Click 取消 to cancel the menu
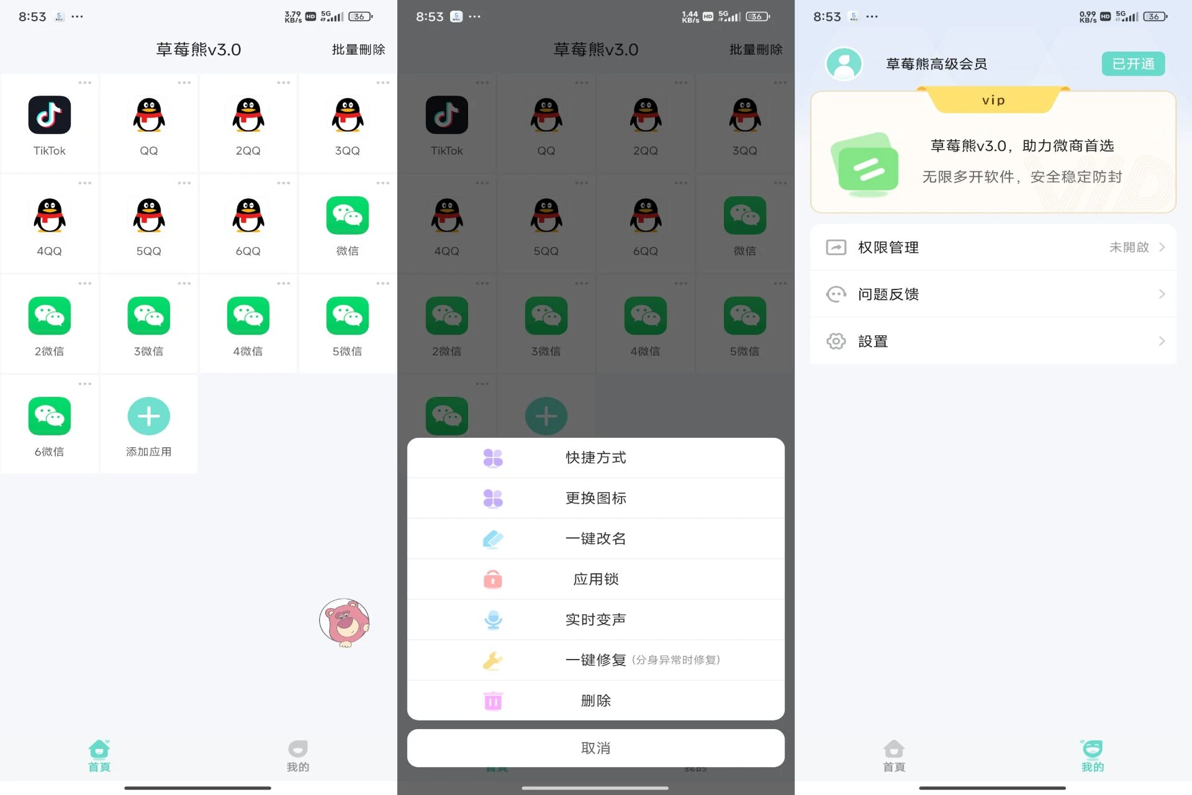This screenshot has height=795, width=1192. pyautogui.click(x=595, y=747)
